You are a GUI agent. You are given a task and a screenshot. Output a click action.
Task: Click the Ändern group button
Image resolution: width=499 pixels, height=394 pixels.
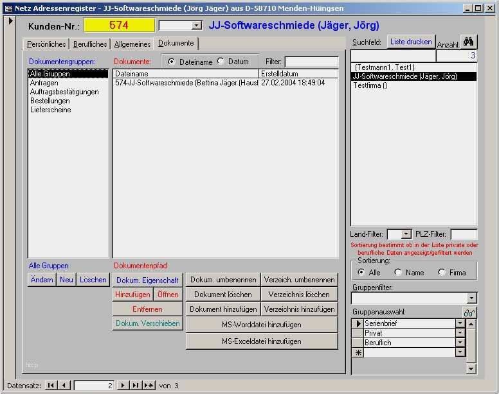[42, 280]
